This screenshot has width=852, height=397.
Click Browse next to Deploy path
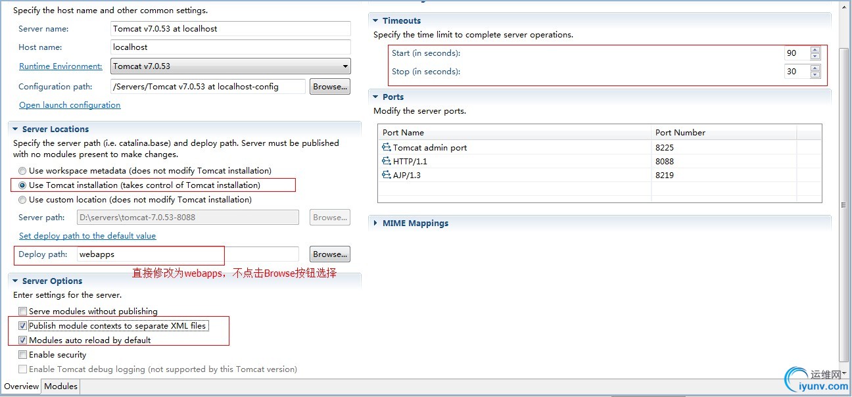(x=329, y=254)
